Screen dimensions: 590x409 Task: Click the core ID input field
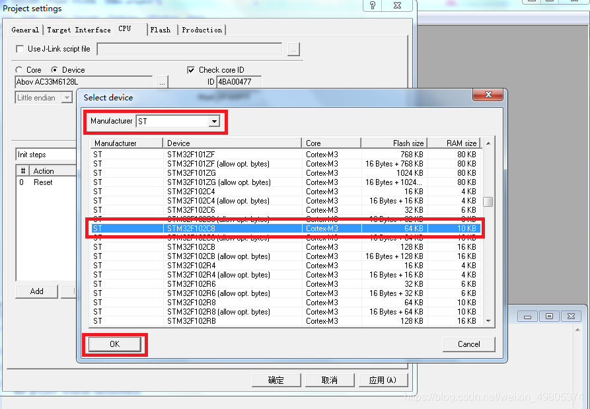click(239, 82)
